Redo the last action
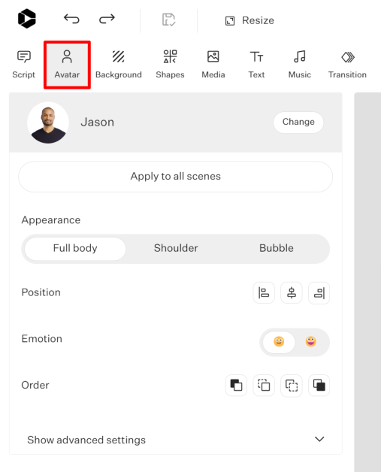The width and height of the screenshot is (381, 472). click(x=107, y=19)
